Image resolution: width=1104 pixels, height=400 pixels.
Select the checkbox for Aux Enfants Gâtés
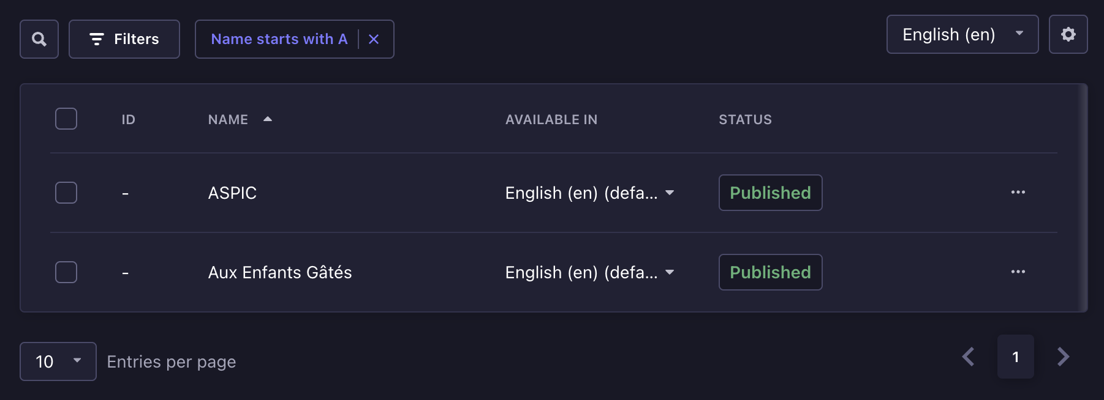pyautogui.click(x=66, y=272)
